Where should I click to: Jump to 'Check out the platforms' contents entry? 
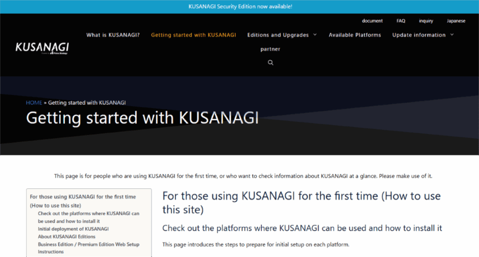88,217
